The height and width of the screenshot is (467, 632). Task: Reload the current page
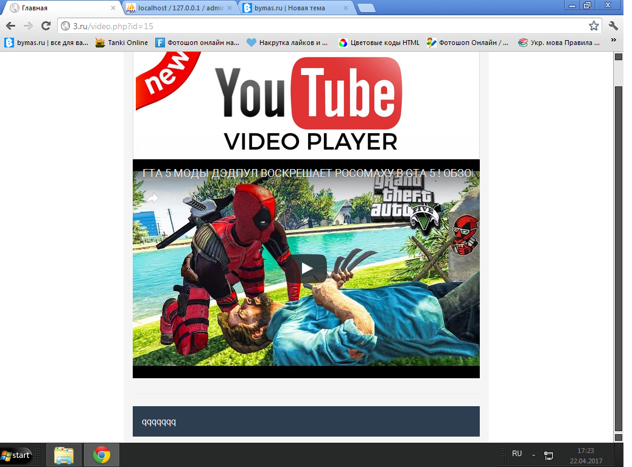[46, 26]
